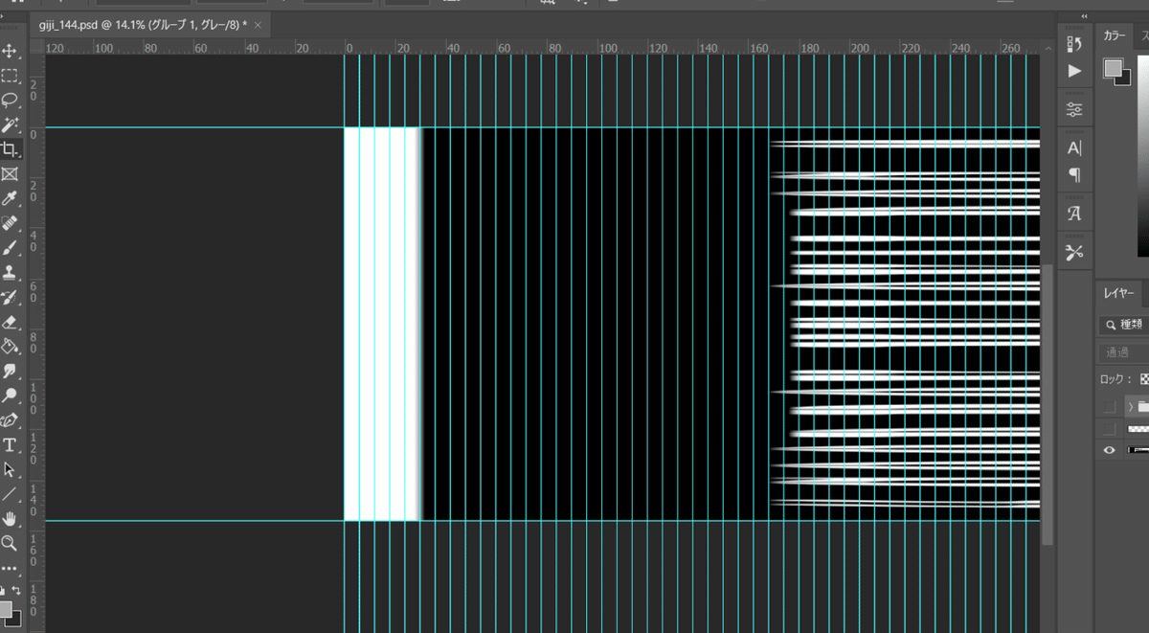Toggle the lock transparent pixels button
This screenshot has height=633, width=1149.
(x=1144, y=379)
